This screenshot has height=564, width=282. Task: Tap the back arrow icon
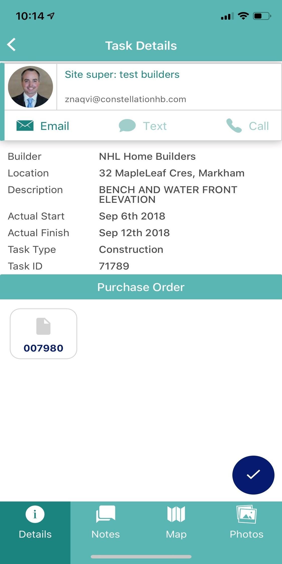point(12,45)
